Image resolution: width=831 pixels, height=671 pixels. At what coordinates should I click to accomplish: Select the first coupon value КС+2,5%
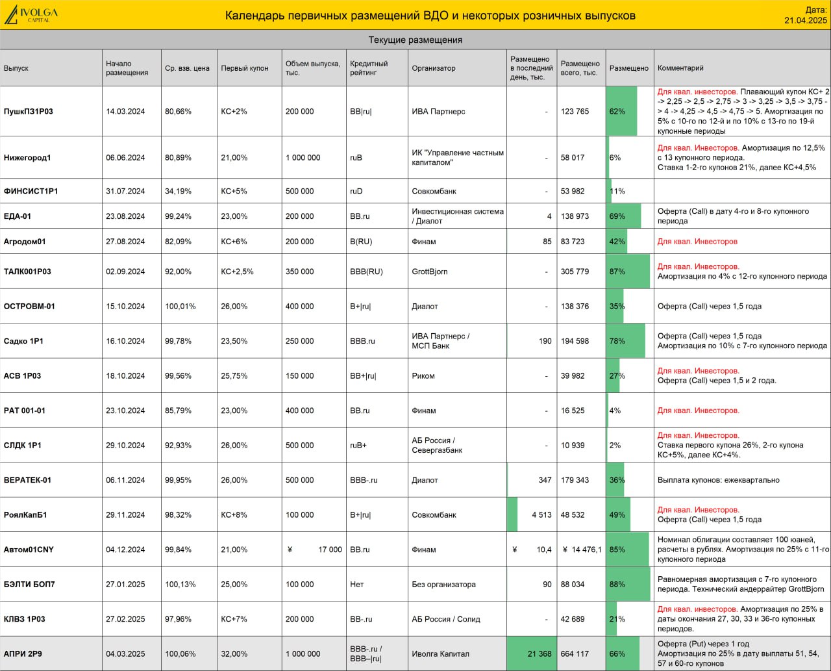(x=237, y=272)
